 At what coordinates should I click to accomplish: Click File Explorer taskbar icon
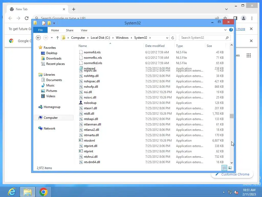pyautogui.click(x=28, y=192)
